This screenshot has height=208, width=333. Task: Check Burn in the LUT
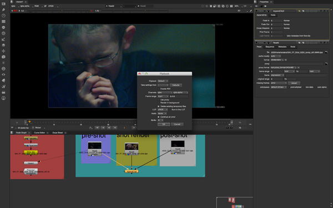coord(170,110)
